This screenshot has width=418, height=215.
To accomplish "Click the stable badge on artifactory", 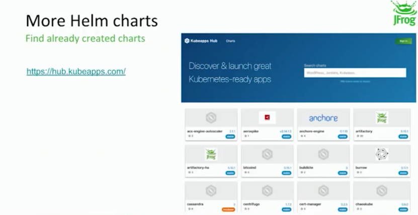I will tap(403, 136).
